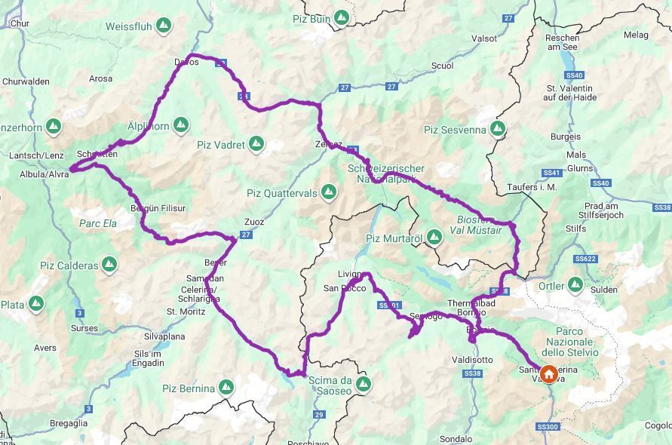Open the Parc Ela park label
Screen dimensions: 672x445
[x=98, y=223]
